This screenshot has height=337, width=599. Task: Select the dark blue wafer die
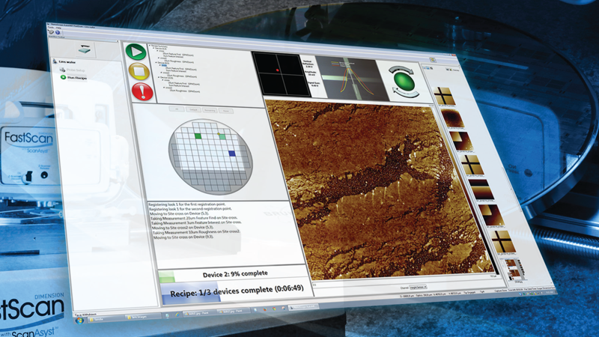[x=231, y=153]
